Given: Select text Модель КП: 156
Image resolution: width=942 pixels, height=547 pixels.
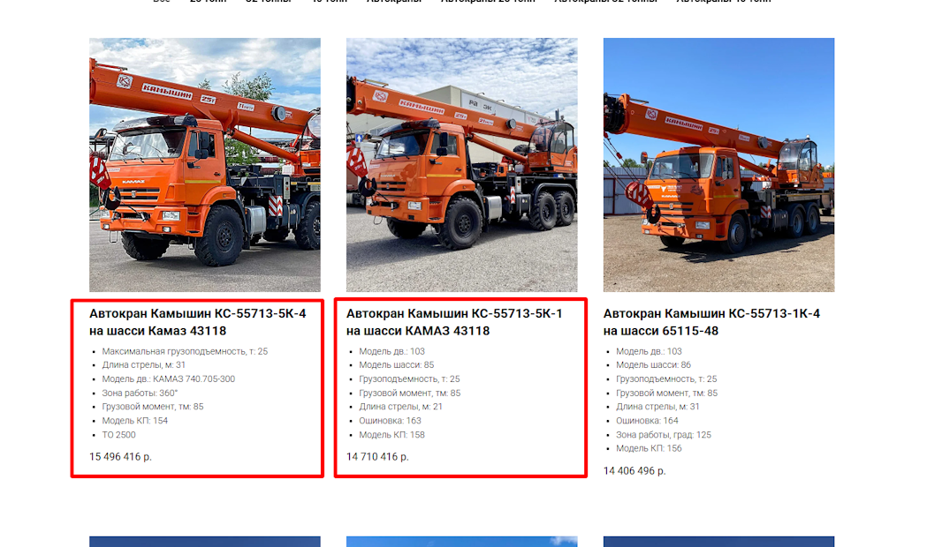Looking at the screenshot, I should pos(650,449).
